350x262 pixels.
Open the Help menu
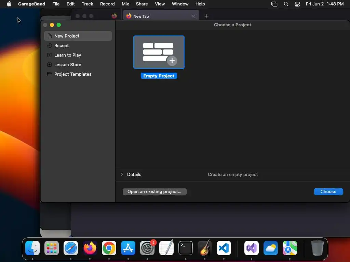(x=200, y=4)
